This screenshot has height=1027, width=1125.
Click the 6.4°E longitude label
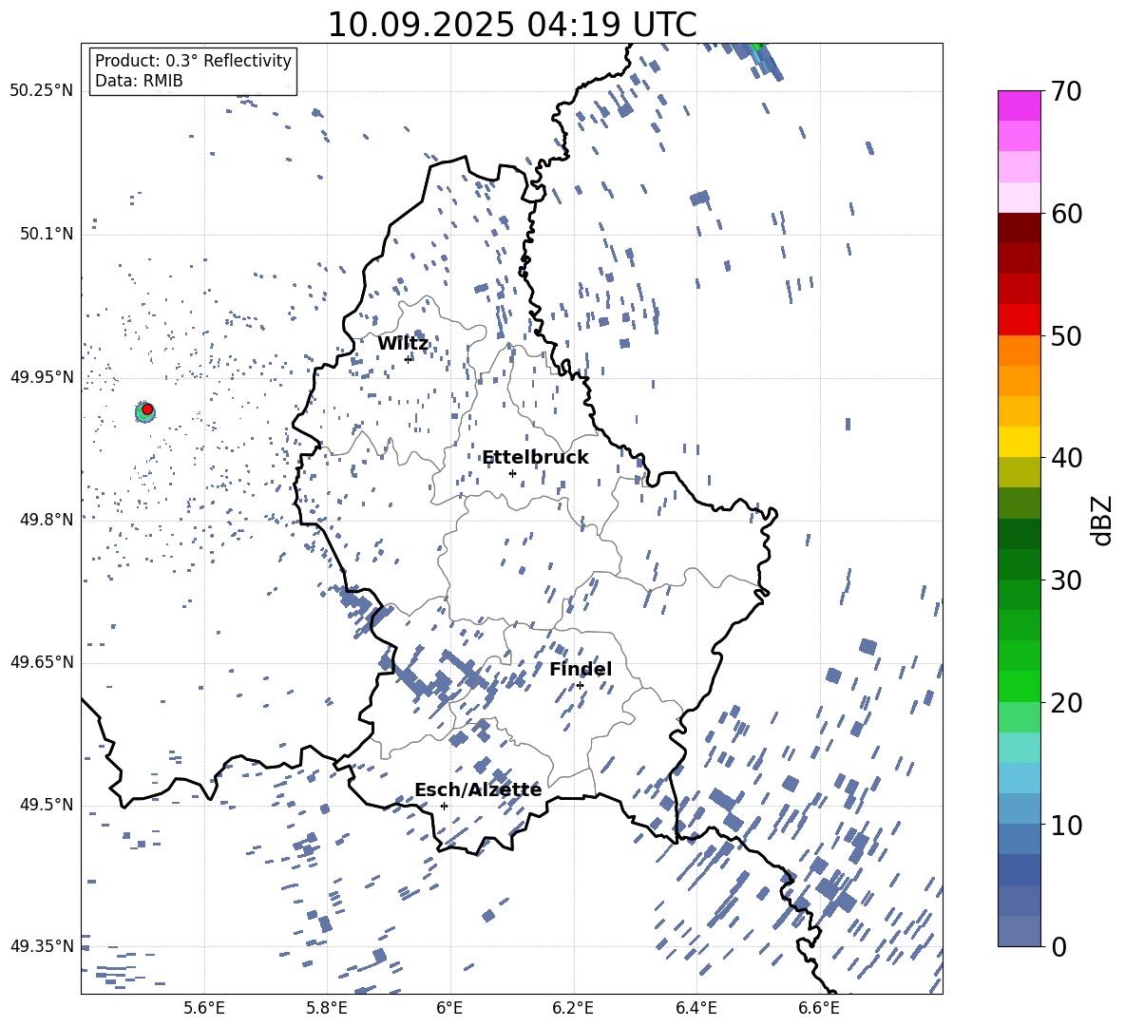point(696,1009)
